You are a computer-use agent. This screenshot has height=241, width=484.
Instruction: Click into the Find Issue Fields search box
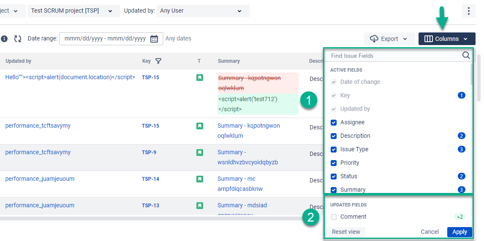click(393, 56)
